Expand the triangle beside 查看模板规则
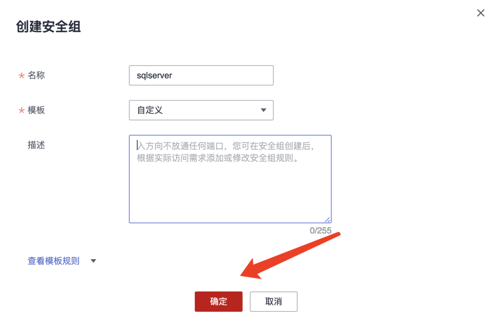Viewport: 496px width, 319px height. click(x=93, y=261)
